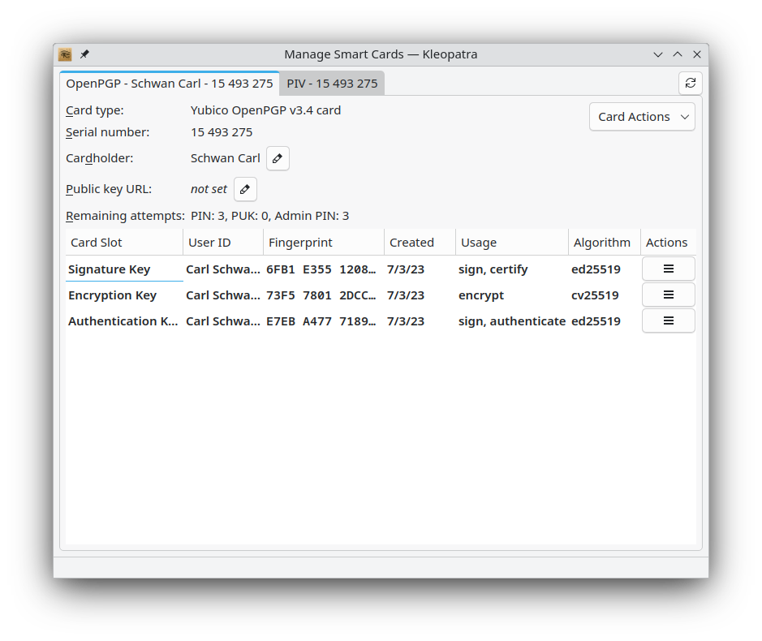762x641 pixels.
Task: Close the Manage Smart Cards window
Action: click(697, 54)
